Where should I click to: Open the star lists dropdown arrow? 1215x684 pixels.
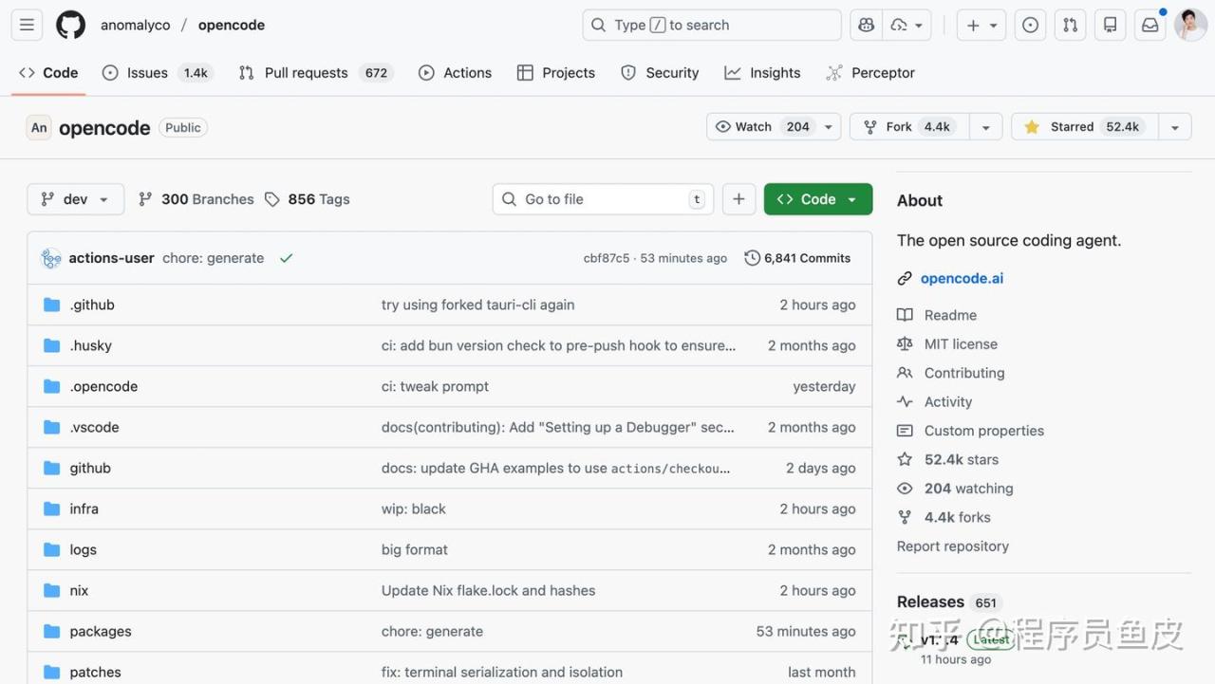pyautogui.click(x=1174, y=127)
